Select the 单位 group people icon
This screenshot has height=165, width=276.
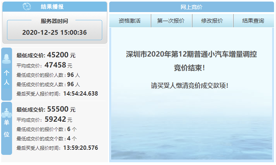coord(7,113)
